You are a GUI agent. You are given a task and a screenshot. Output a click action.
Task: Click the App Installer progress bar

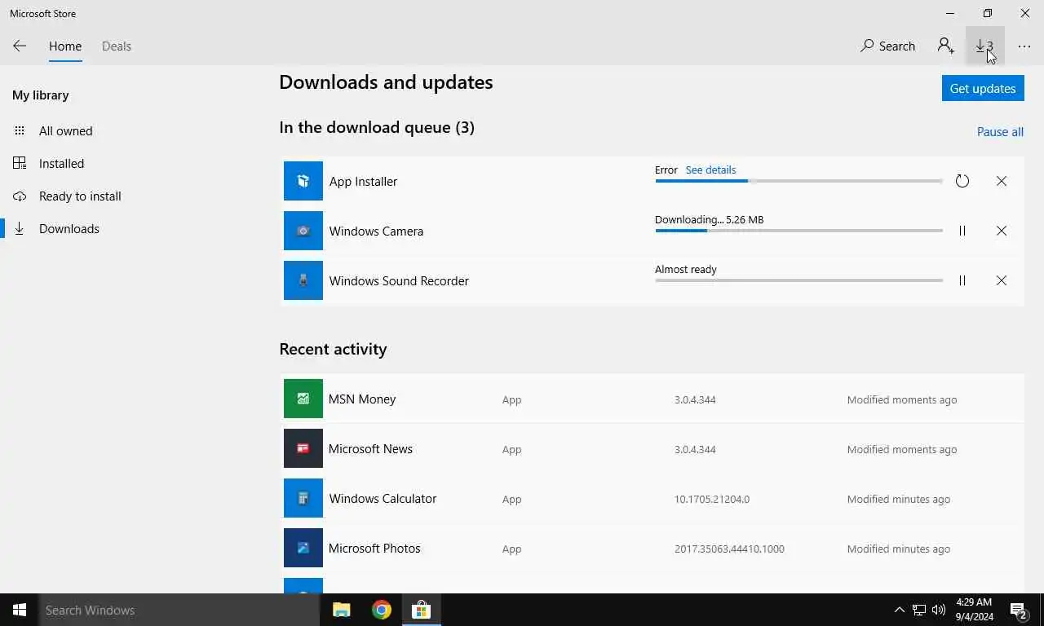798,181
